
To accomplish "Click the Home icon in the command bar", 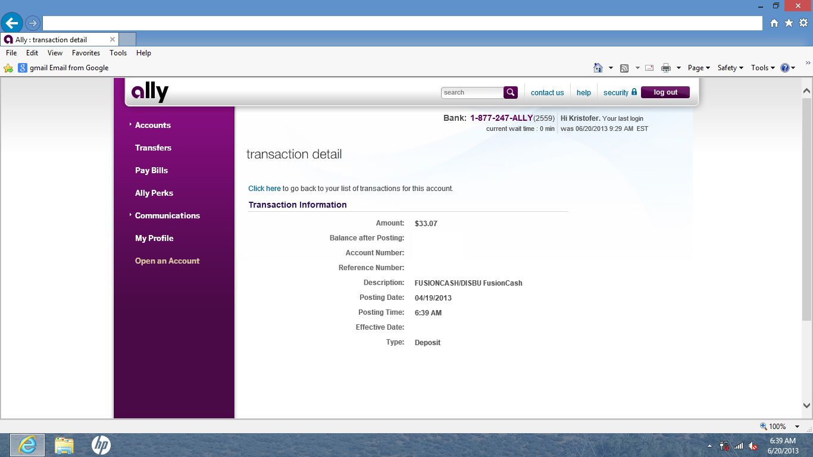I will [598, 68].
